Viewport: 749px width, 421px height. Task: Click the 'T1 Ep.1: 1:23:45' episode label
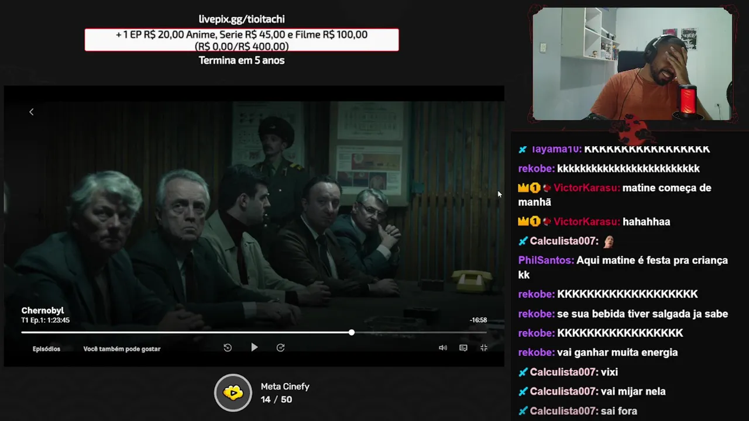46,320
